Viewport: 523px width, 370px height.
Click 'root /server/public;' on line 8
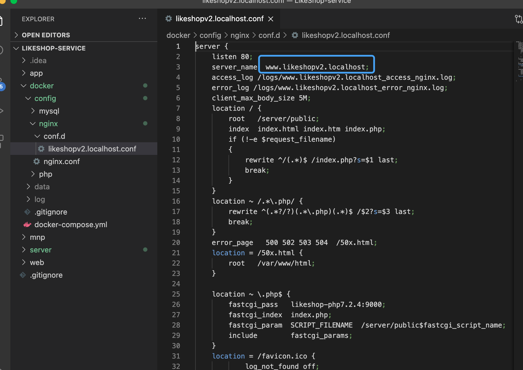(x=274, y=119)
